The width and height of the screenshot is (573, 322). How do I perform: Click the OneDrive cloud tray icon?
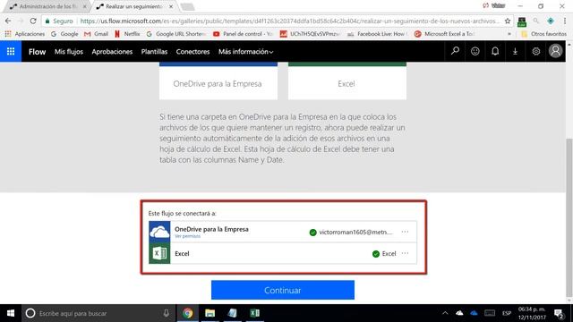point(459,313)
